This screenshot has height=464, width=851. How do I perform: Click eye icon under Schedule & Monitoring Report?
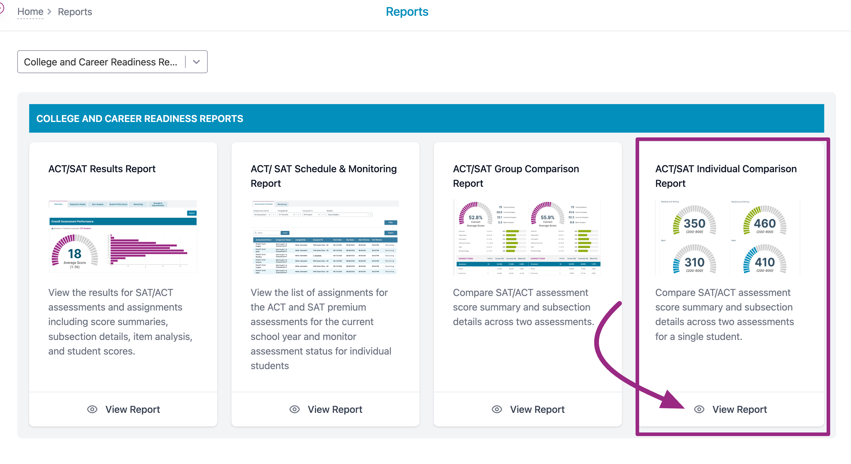tap(294, 409)
